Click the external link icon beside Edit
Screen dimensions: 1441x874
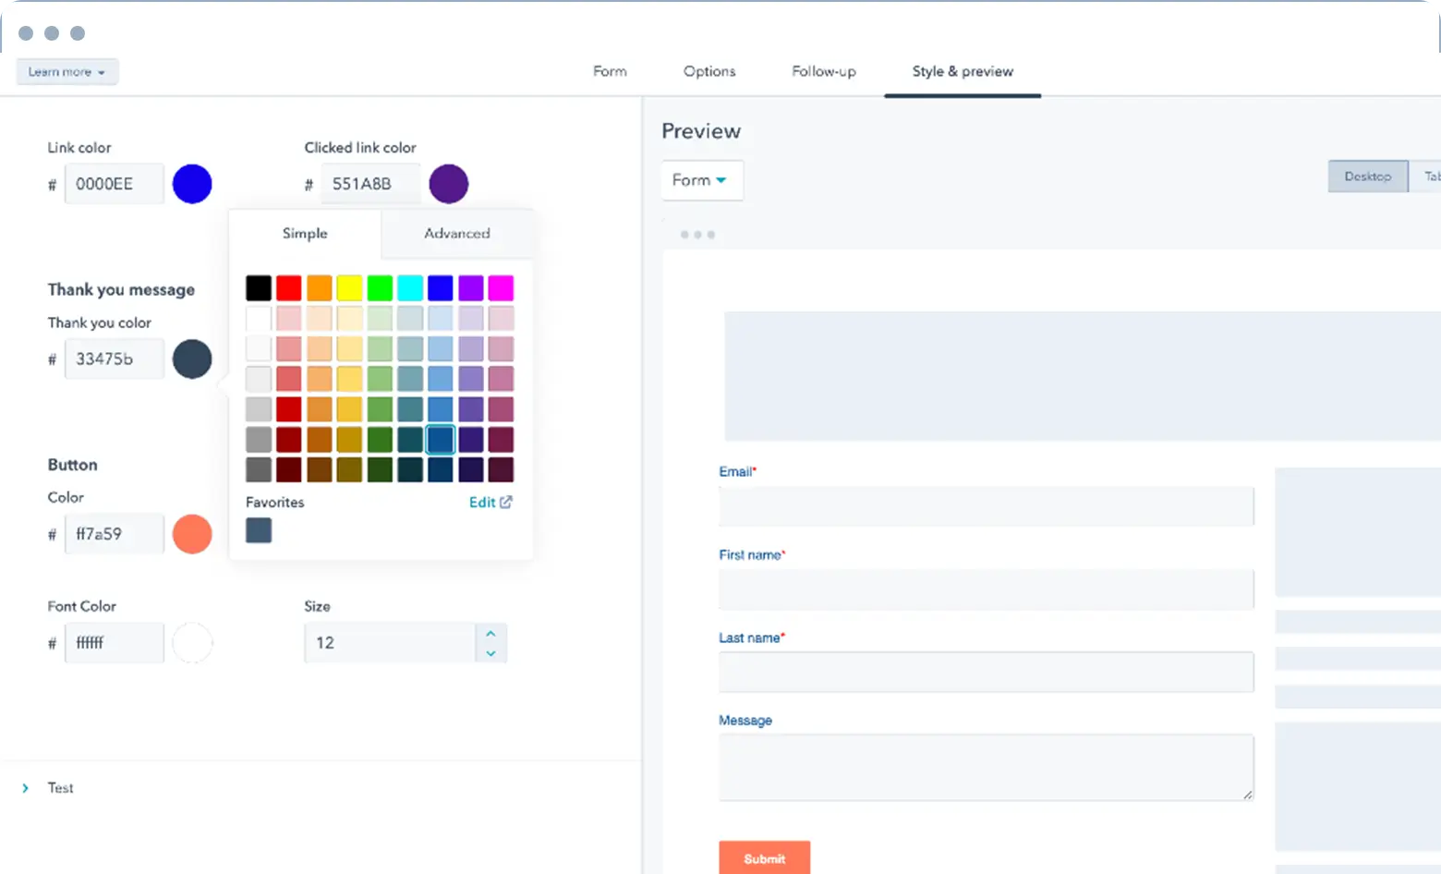(x=506, y=503)
